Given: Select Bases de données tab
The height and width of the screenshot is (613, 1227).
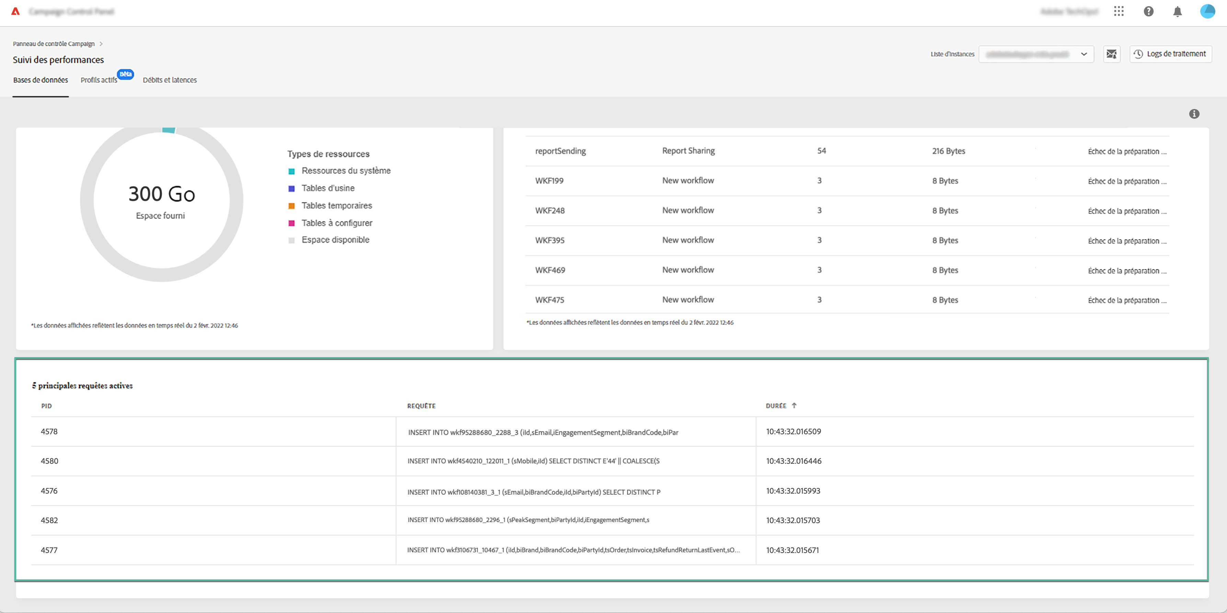Looking at the screenshot, I should pyautogui.click(x=40, y=80).
